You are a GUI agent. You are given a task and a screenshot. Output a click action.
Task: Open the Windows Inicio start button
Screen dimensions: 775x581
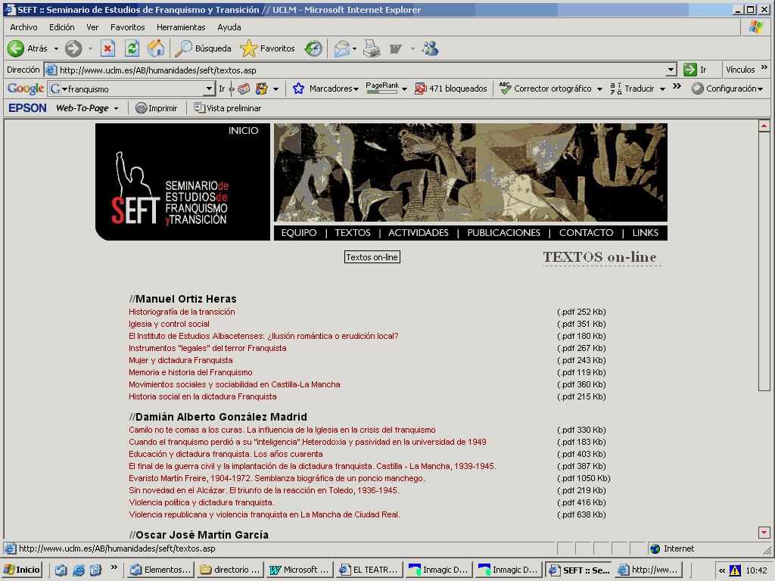point(22,570)
